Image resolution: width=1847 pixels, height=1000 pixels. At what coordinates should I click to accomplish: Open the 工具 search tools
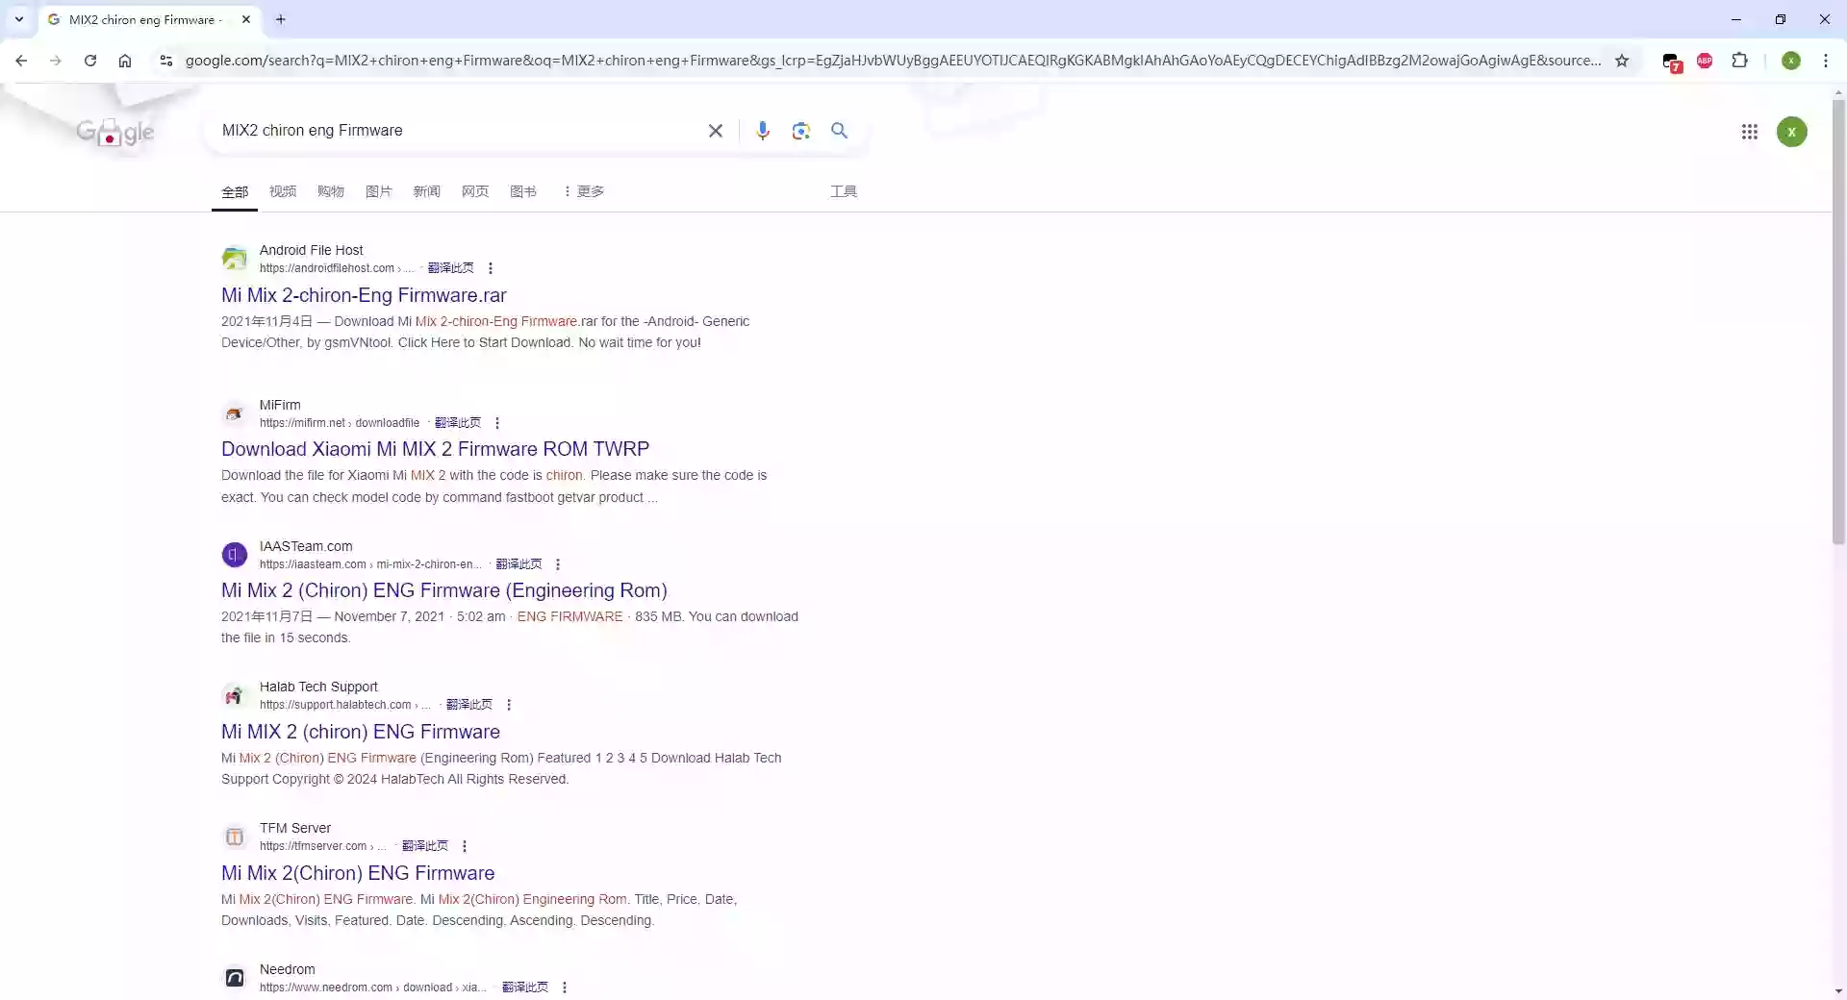[x=844, y=191]
